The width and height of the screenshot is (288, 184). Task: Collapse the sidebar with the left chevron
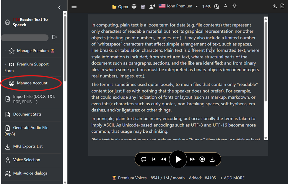(59, 7)
